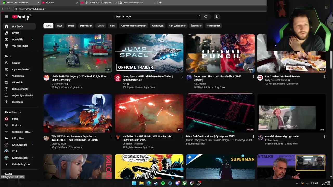The width and height of the screenshot is (333, 187).
Task: Open more options for mandalorian and grogu trailer
Action: 324,137
